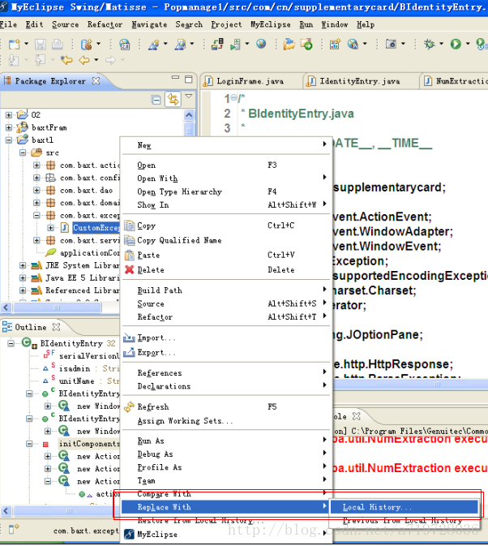This screenshot has width=488, height=546.
Task: Choose Run As in context menu
Action: click(x=226, y=441)
